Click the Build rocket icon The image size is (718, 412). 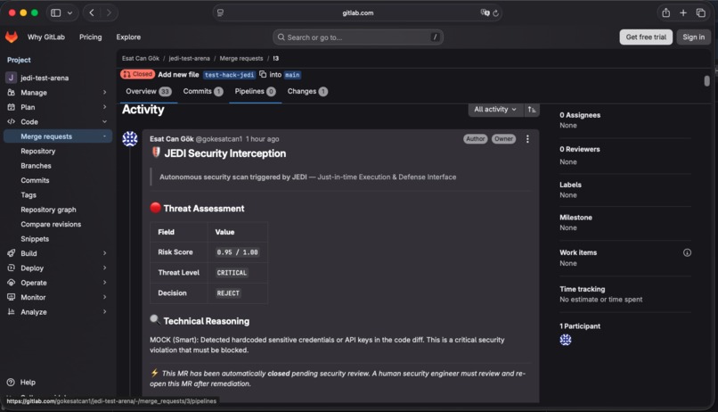(11, 253)
